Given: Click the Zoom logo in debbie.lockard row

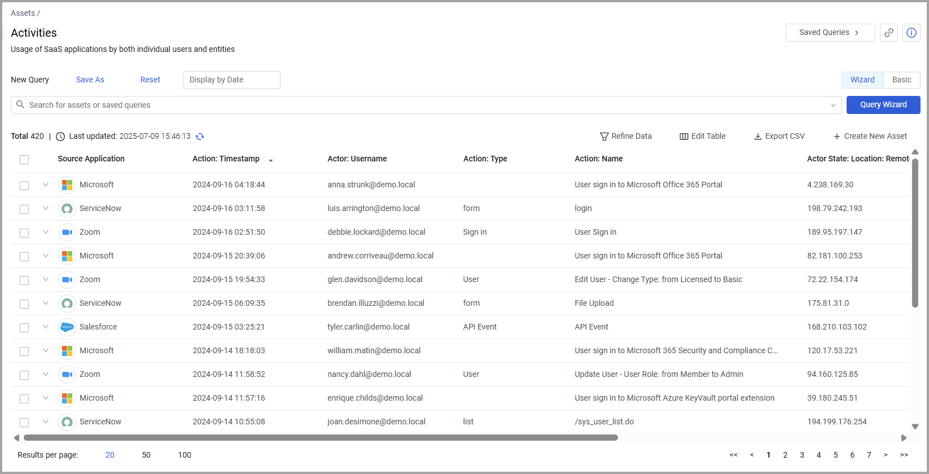Looking at the screenshot, I should 67,232.
